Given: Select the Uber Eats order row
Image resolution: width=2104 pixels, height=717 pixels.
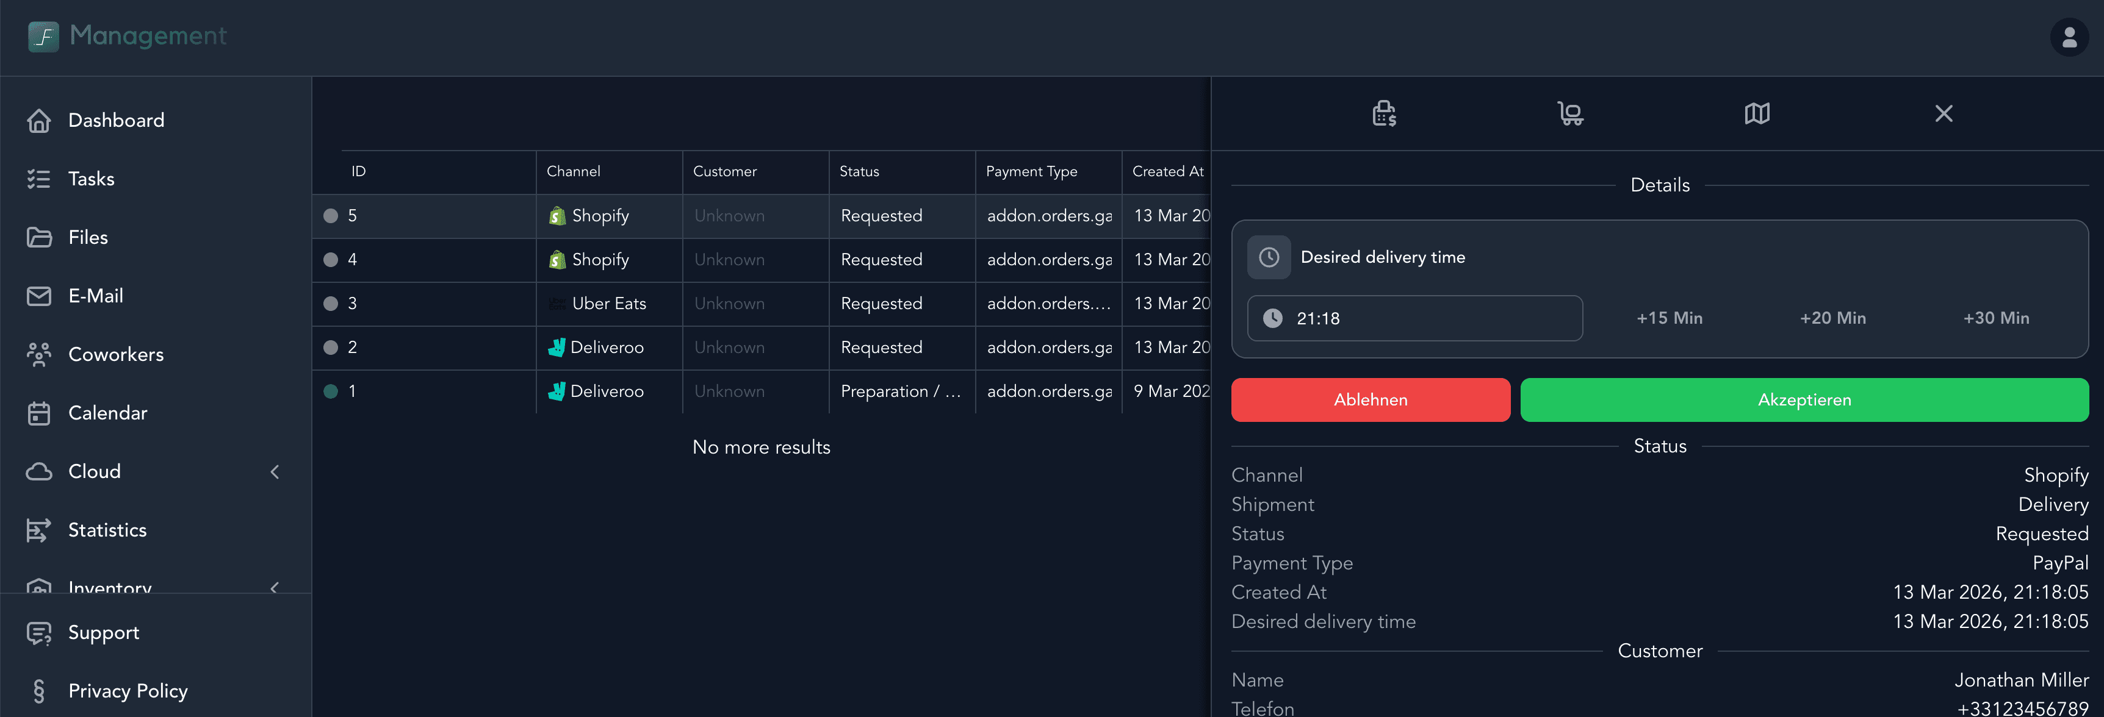Looking at the screenshot, I should (x=761, y=304).
